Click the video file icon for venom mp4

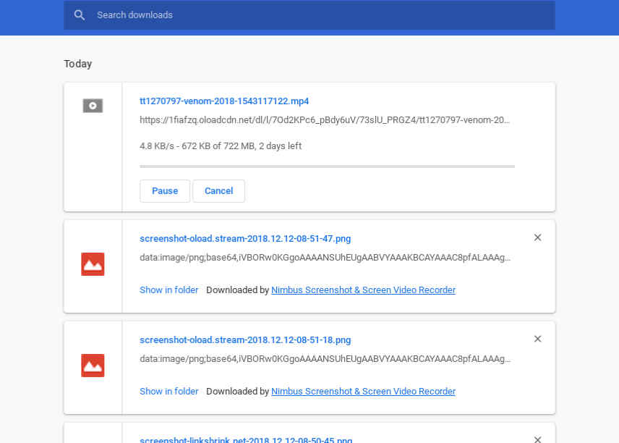pos(93,106)
